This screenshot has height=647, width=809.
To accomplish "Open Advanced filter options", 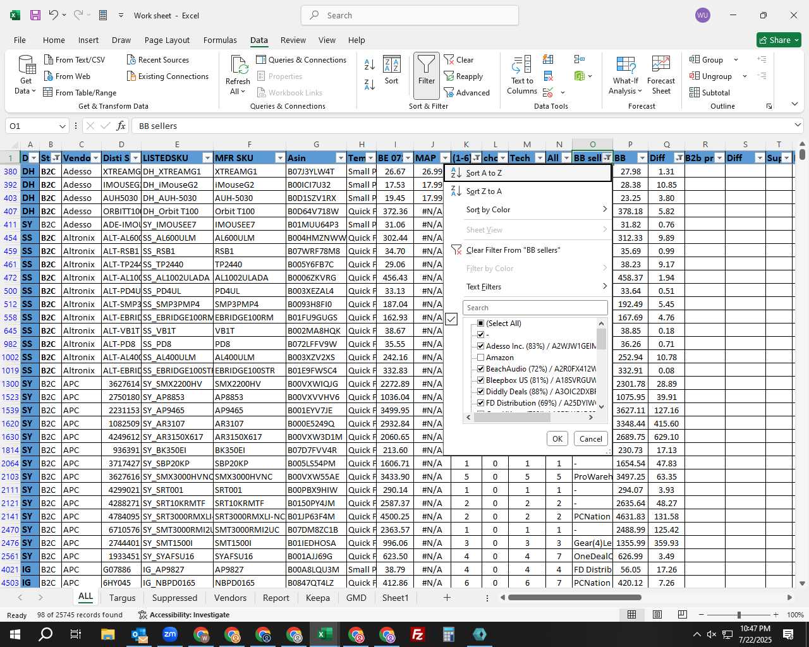I will pos(466,92).
